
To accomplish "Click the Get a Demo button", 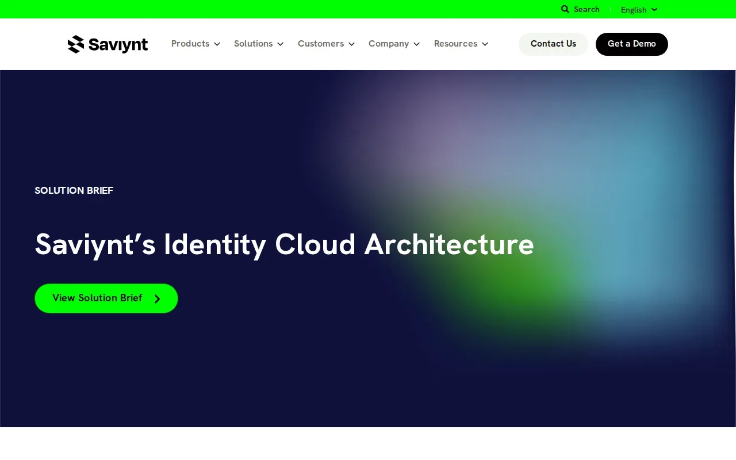I will [632, 44].
